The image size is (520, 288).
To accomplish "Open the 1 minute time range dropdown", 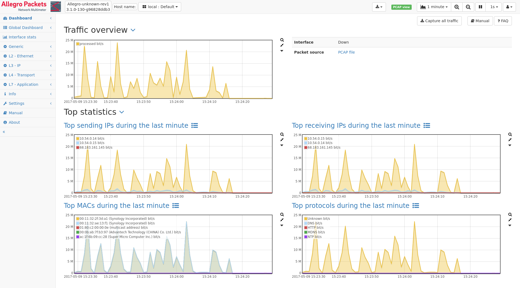I will [434, 7].
